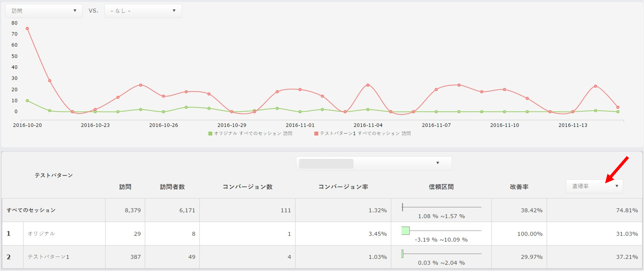Click improvement rate 38.42%
The image size is (644, 271).
[x=532, y=210]
